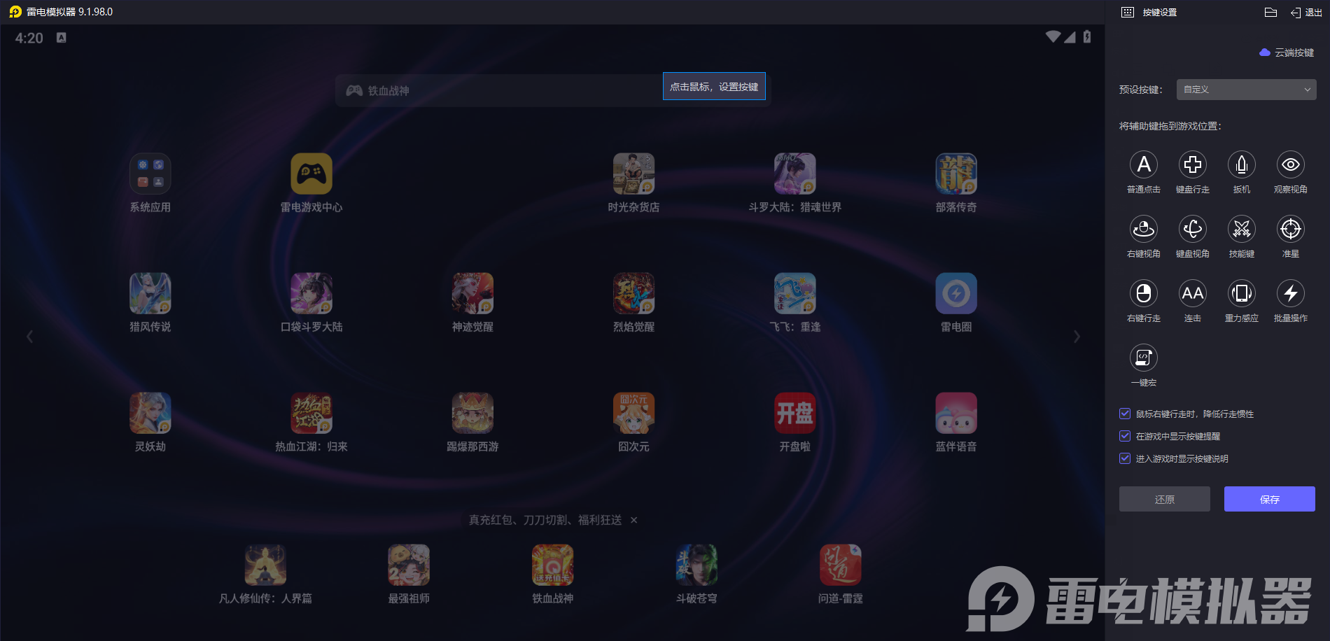Select the 批量操作 batch operation icon
The width and height of the screenshot is (1330, 641).
point(1291,293)
